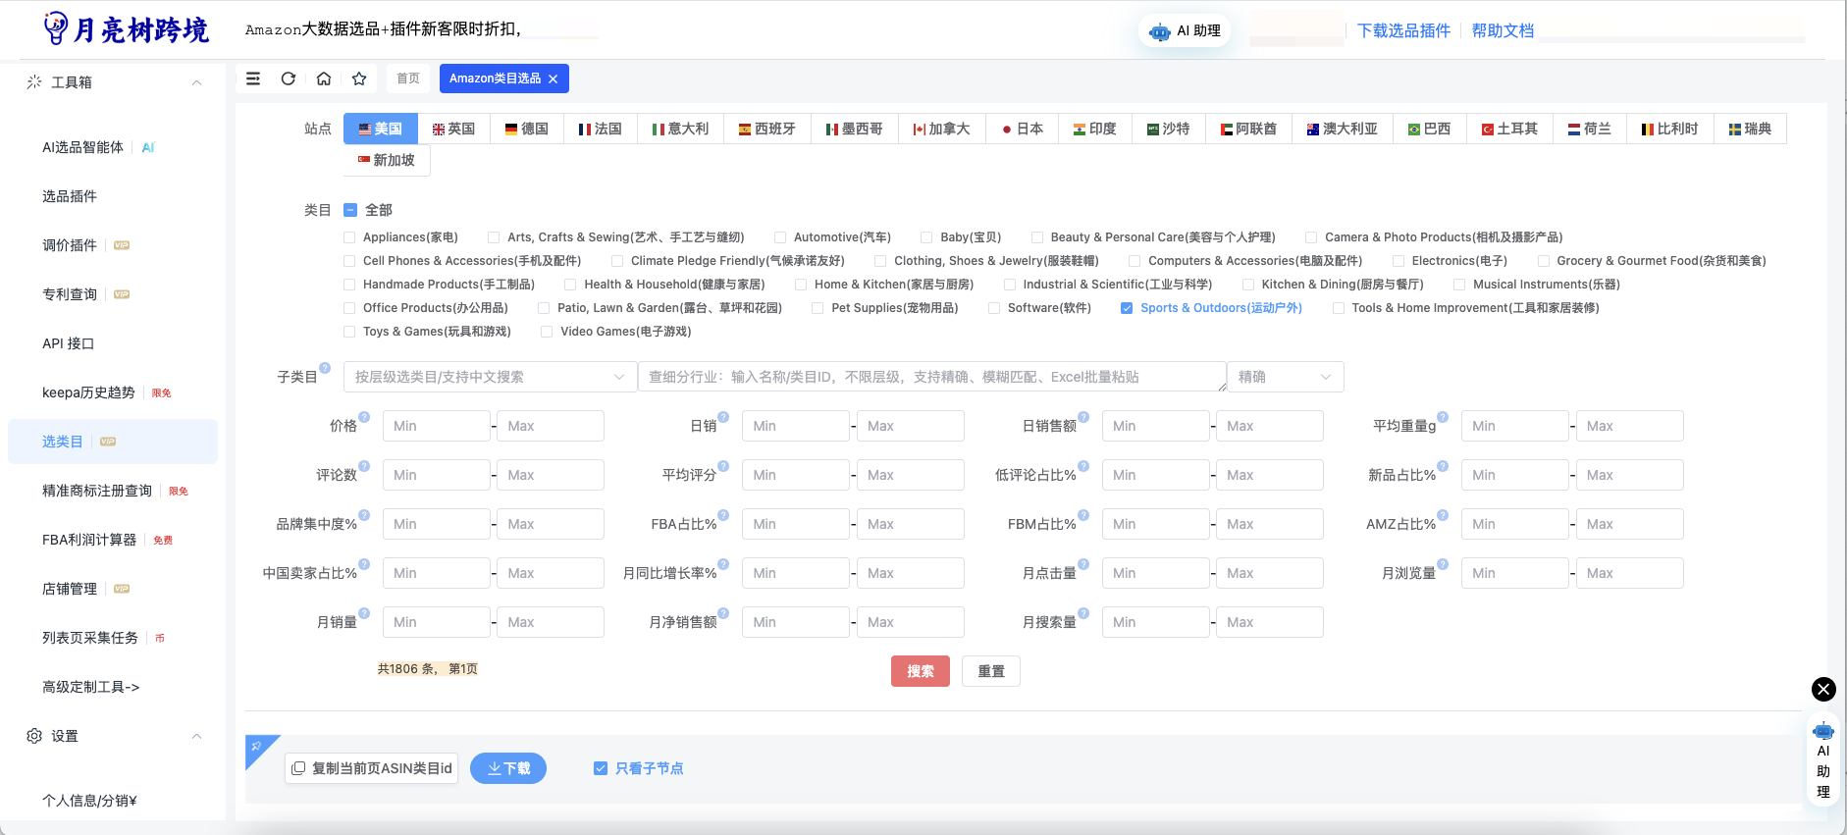Click the pin icon above the copy button

tap(257, 746)
